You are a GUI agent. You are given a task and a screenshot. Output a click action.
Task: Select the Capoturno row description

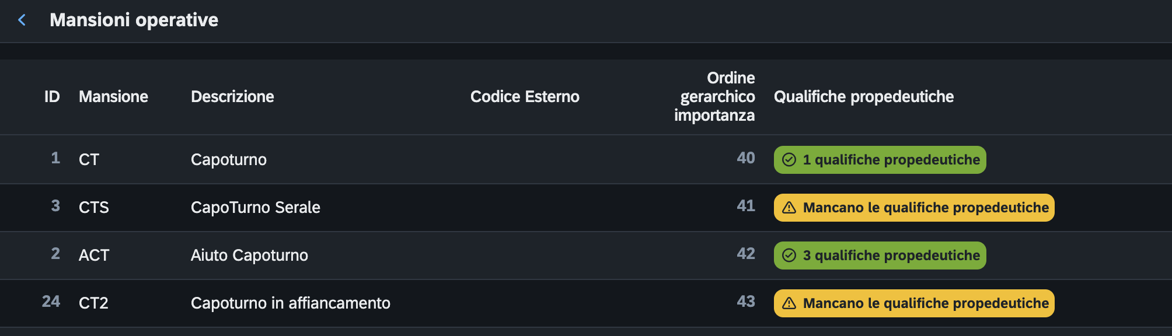tap(229, 160)
